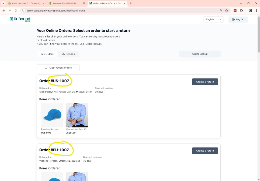The width and height of the screenshot is (260, 181).
Task: Click the Utrecht delivery address text
Action: point(60,161)
